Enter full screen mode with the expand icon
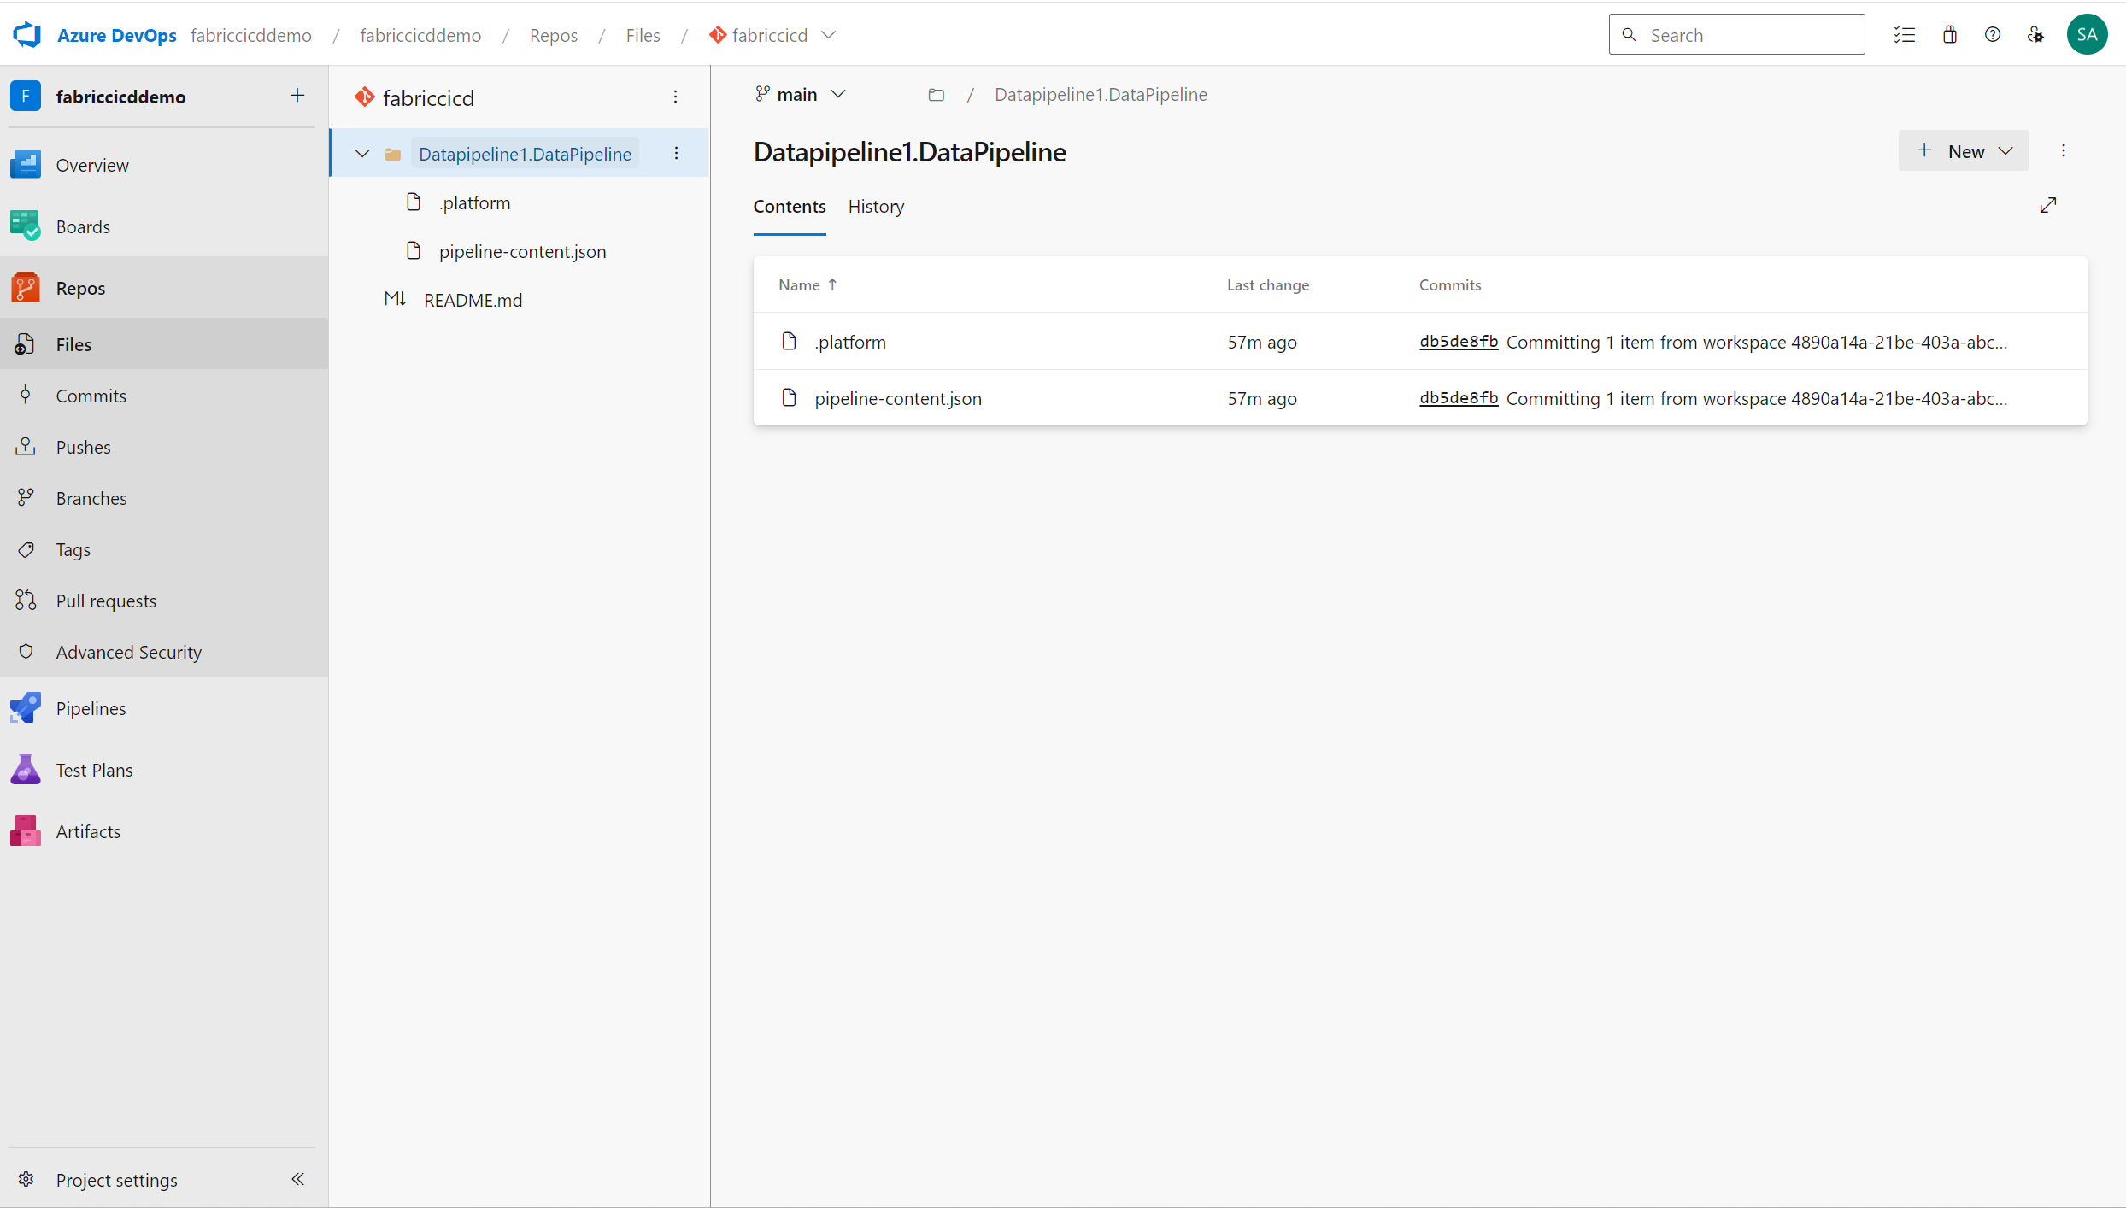The width and height of the screenshot is (2126, 1208). pos(2048,205)
